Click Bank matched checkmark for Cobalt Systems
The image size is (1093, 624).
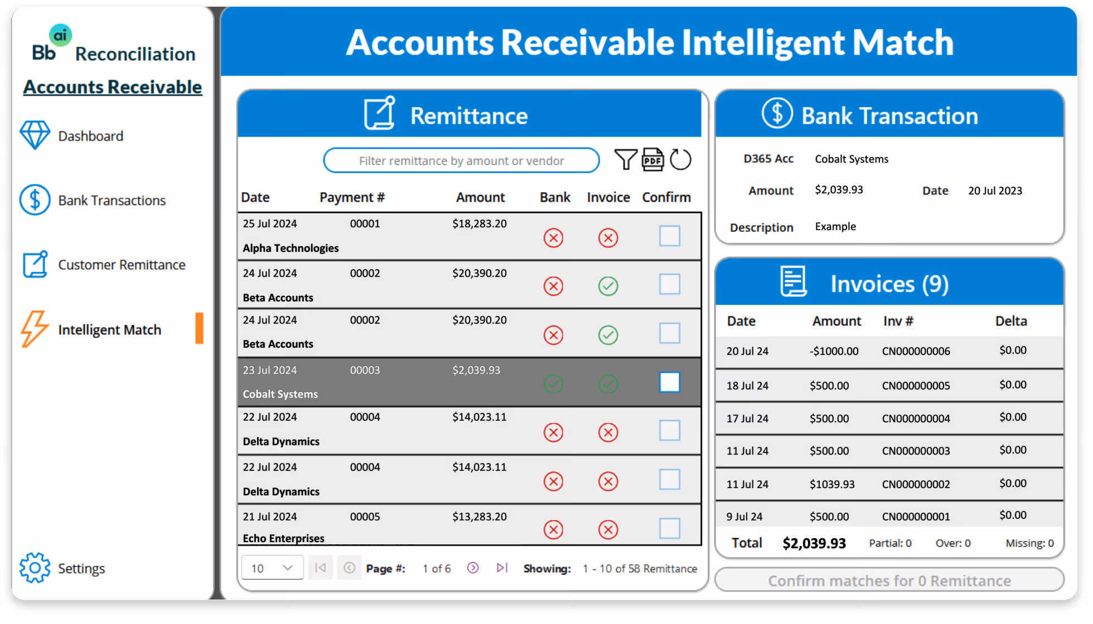[x=553, y=384]
